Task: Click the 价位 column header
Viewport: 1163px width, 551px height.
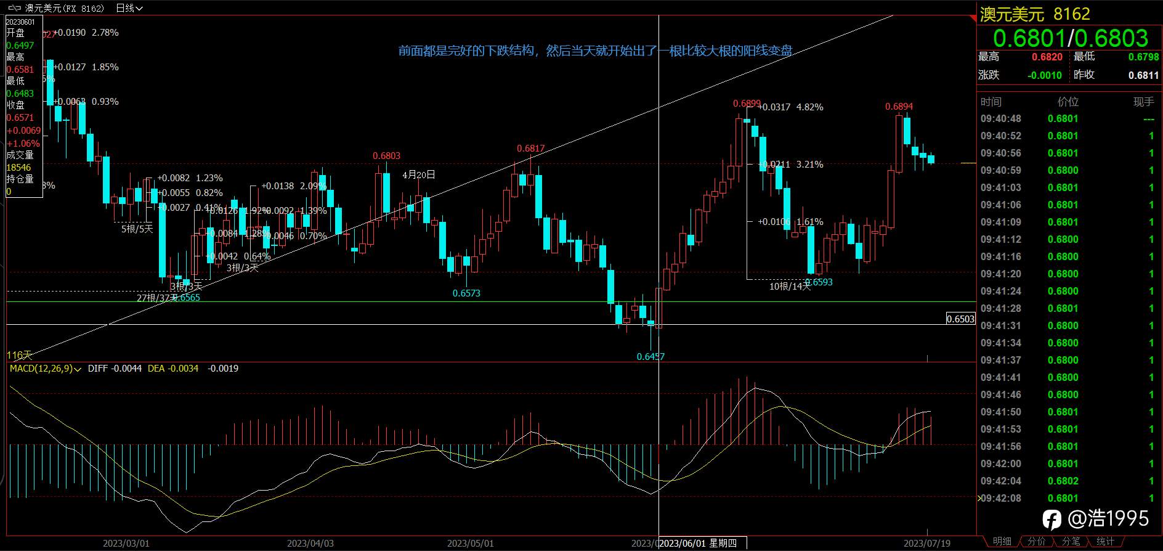Action: tap(1068, 102)
